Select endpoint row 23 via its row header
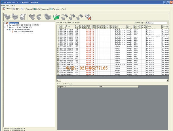Image resolution: width=173 pixels, height=131 pixels. (x=58, y=75)
